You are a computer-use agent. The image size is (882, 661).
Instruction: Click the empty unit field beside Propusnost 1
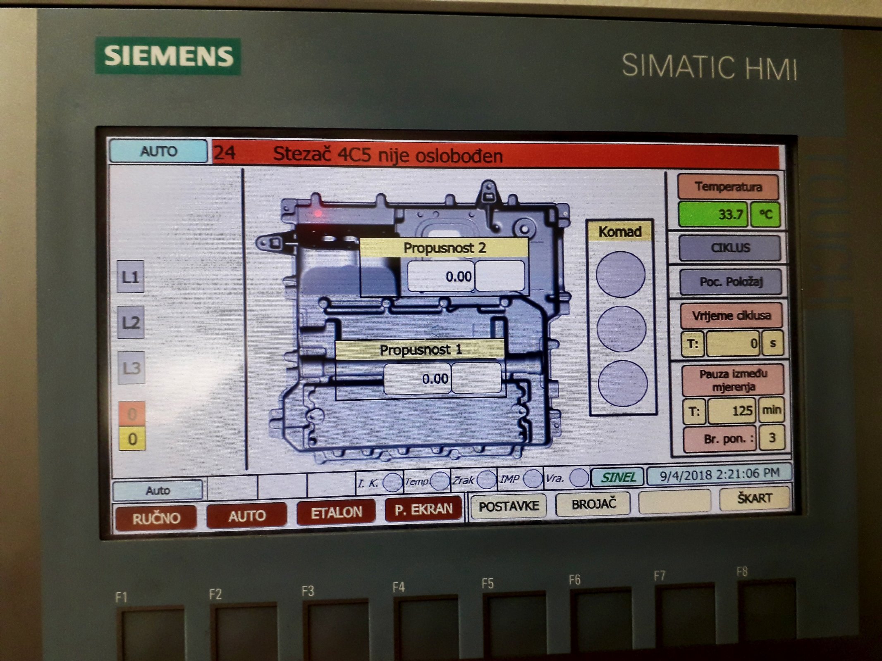click(x=476, y=378)
